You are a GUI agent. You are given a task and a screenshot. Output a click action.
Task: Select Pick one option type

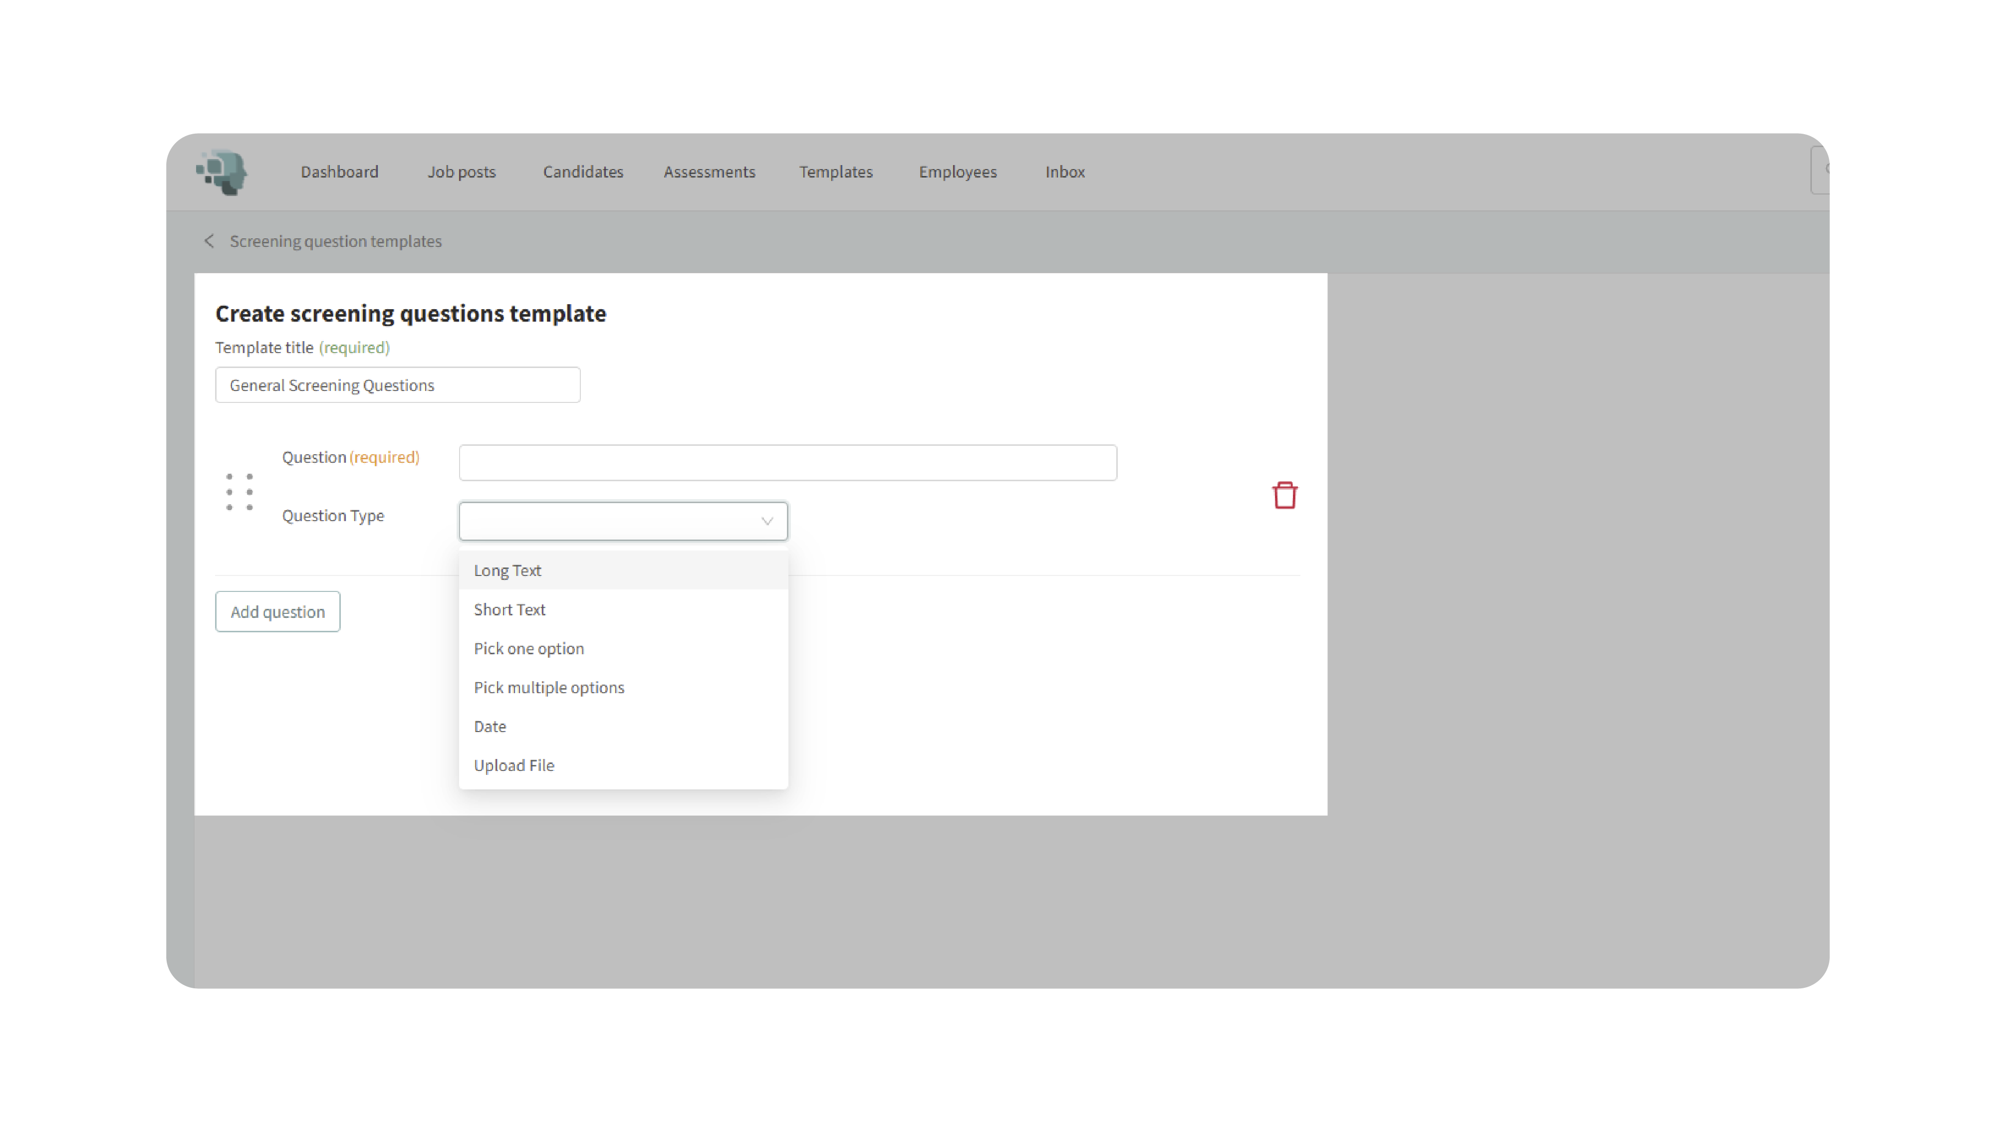[x=528, y=648]
